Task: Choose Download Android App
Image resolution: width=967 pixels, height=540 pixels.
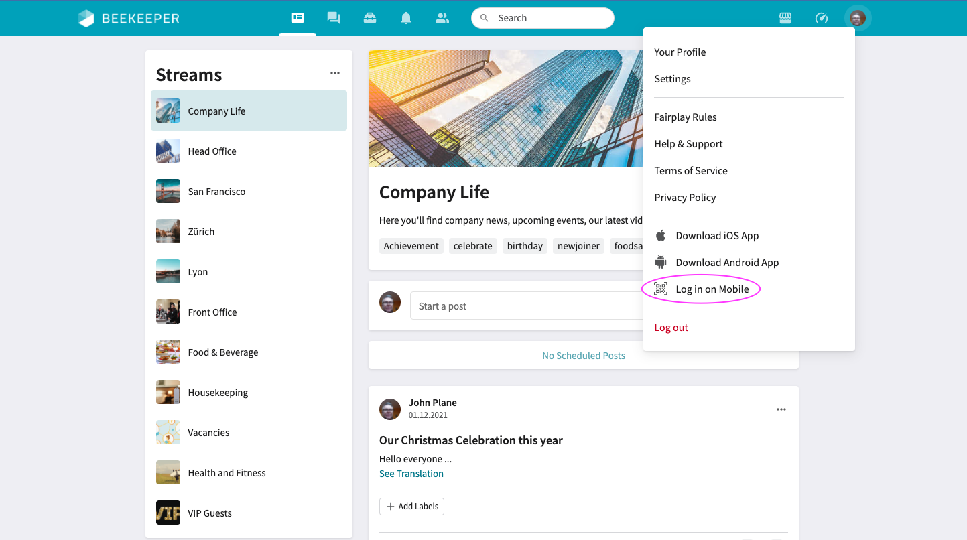Action: 727,263
